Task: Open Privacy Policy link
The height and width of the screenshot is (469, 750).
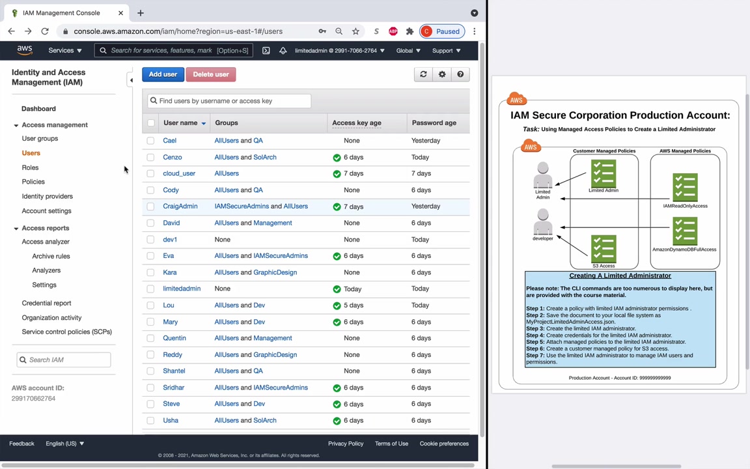Action: (346, 444)
